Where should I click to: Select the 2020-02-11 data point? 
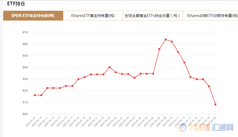[x=47, y=88]
